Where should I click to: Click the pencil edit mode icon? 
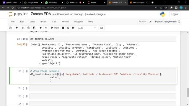point(151,21)
